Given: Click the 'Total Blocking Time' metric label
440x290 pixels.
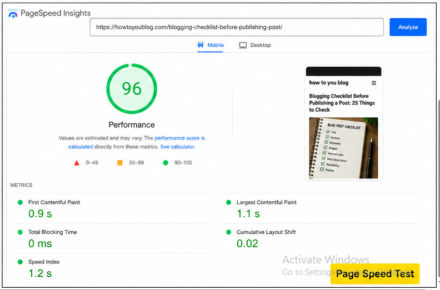Looking at the screenshot, I should pyautogui.click(x=52, y=232).
